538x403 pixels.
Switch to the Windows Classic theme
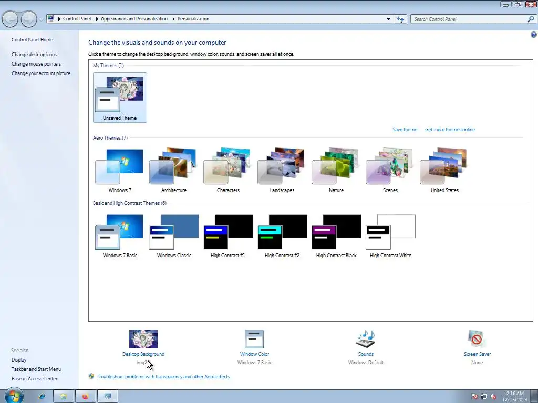174,236
